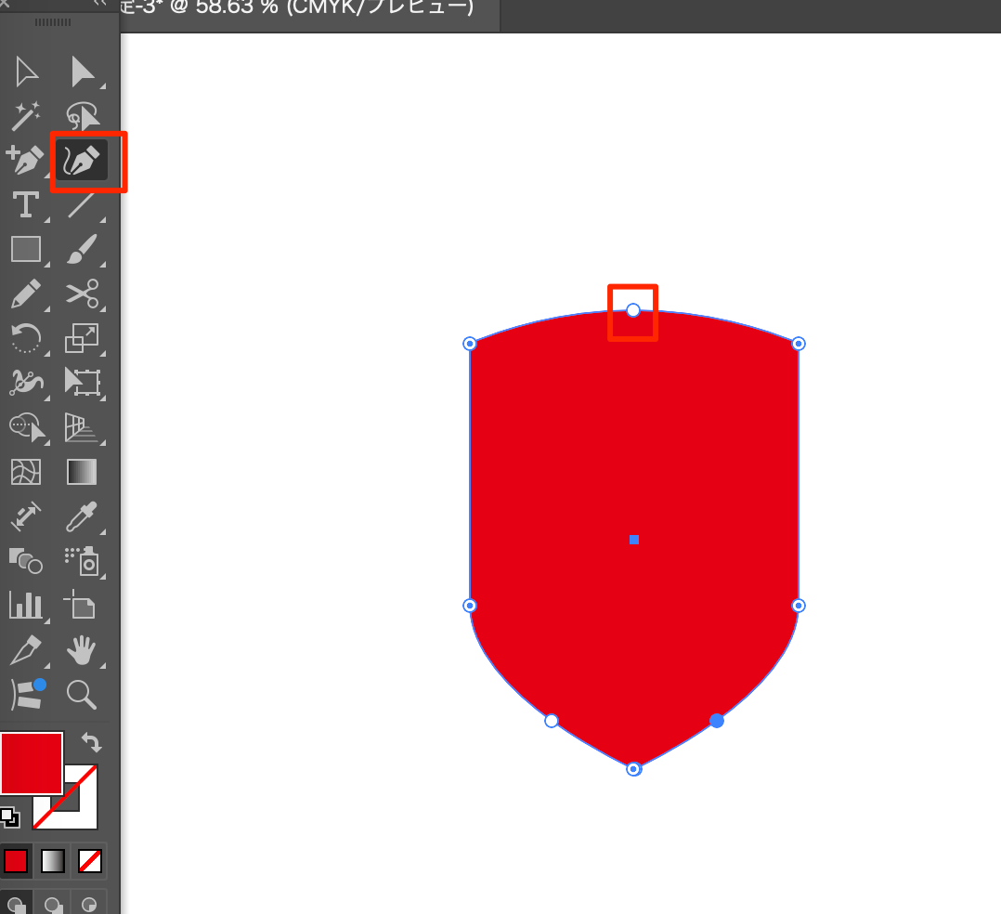
Task: Reset to default fill and stroke
Action: 8,816
